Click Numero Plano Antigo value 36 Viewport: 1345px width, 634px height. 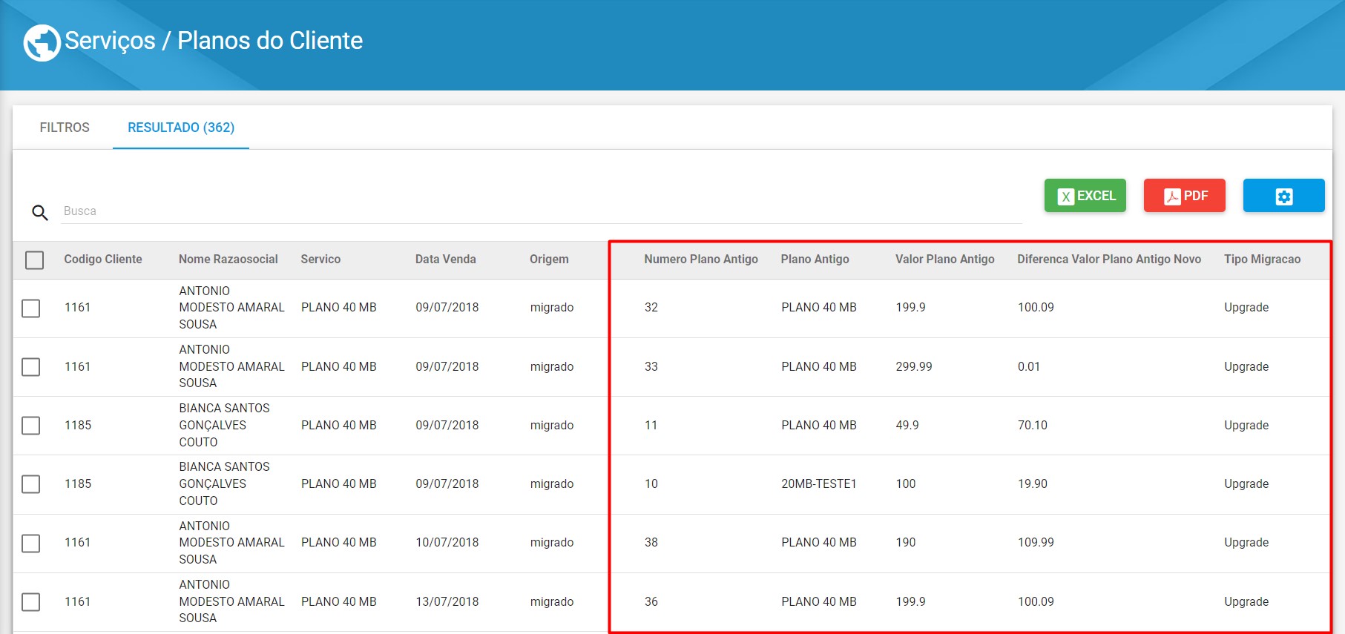(x=651, y=602)
